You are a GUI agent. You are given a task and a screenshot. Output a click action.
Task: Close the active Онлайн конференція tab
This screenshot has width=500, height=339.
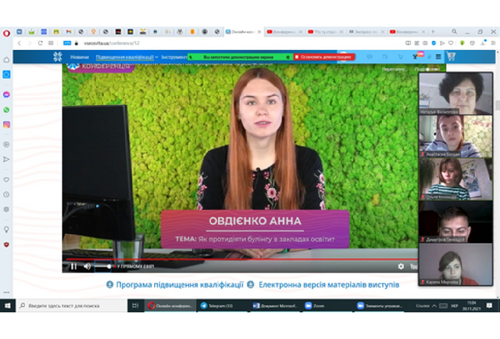(x=260, y=32)
